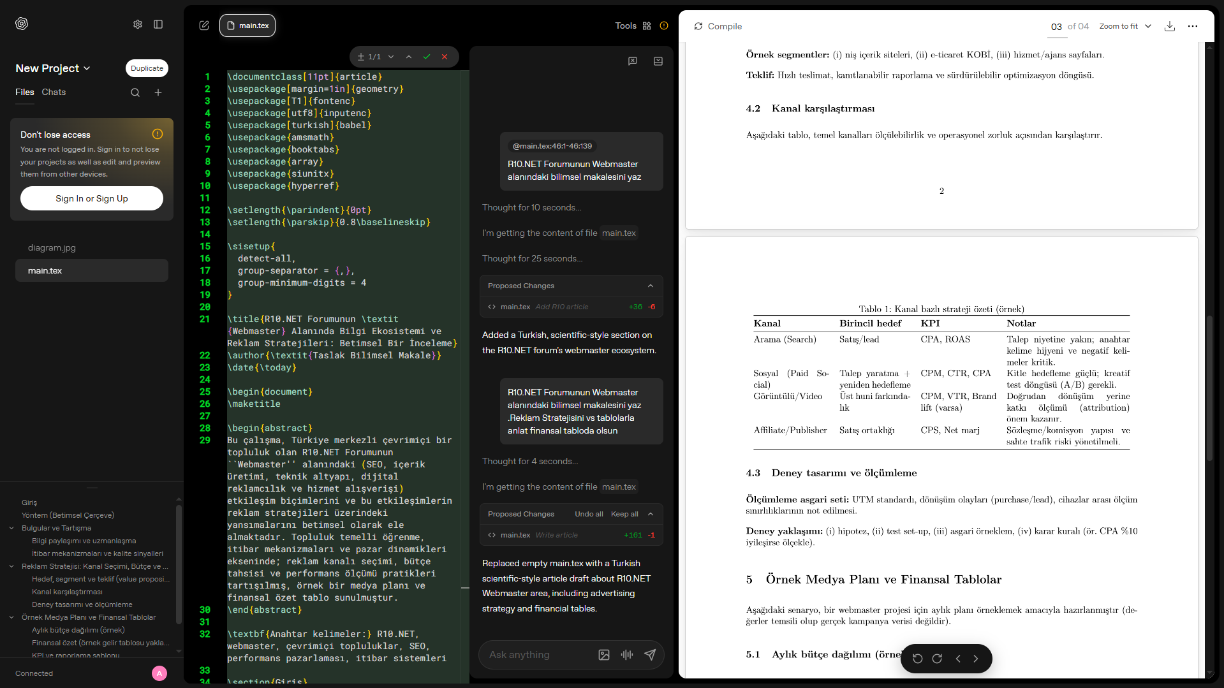Go to Kanal karşılaştırması in outline
This screenshot has height=688, width=1224.
67,592
